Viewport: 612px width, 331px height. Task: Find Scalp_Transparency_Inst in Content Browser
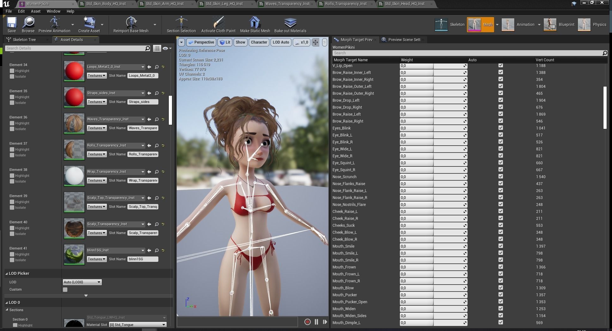pyautogui.click(x=156, y=224)
